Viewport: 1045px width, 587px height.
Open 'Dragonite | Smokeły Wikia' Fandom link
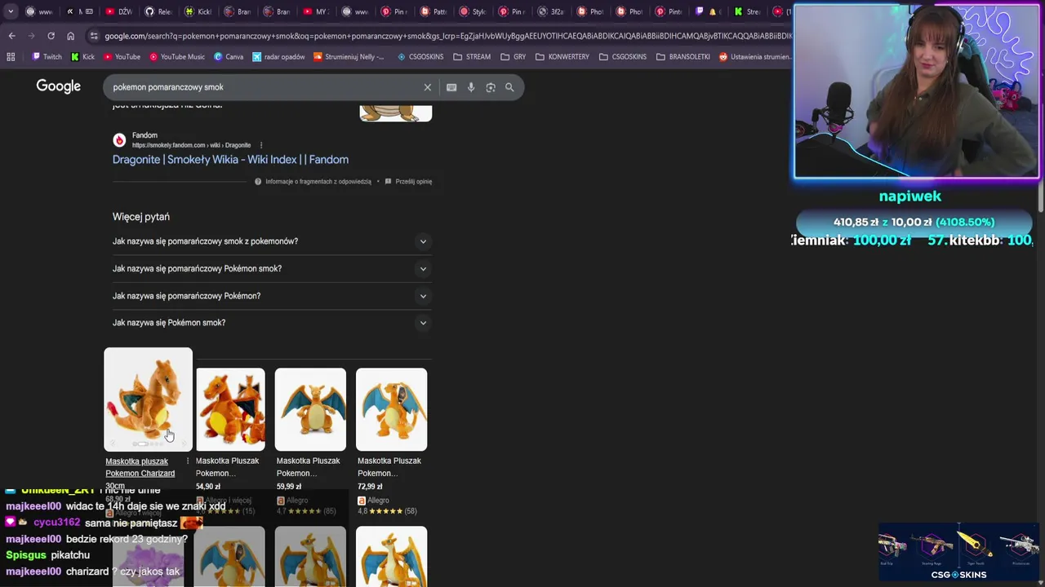230,160
